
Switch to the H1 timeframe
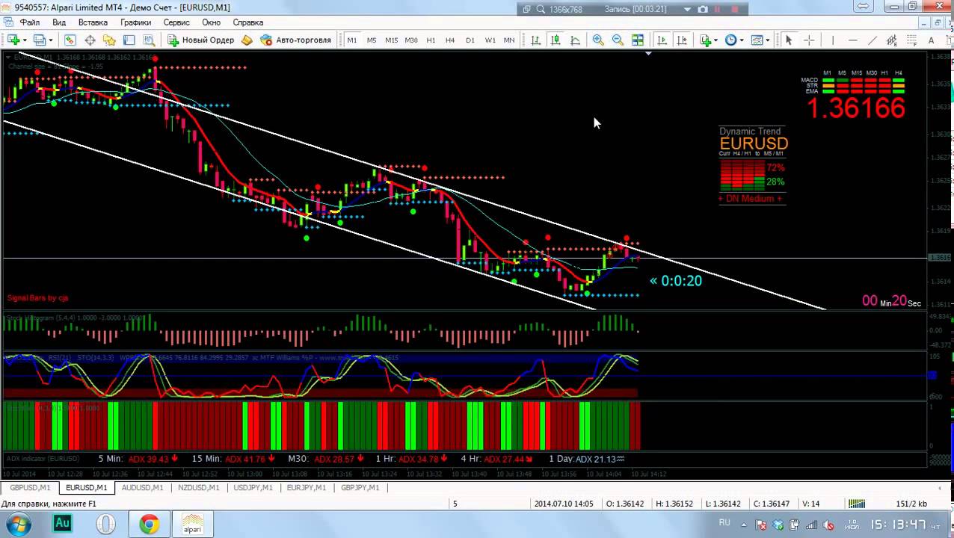(431, 40)
